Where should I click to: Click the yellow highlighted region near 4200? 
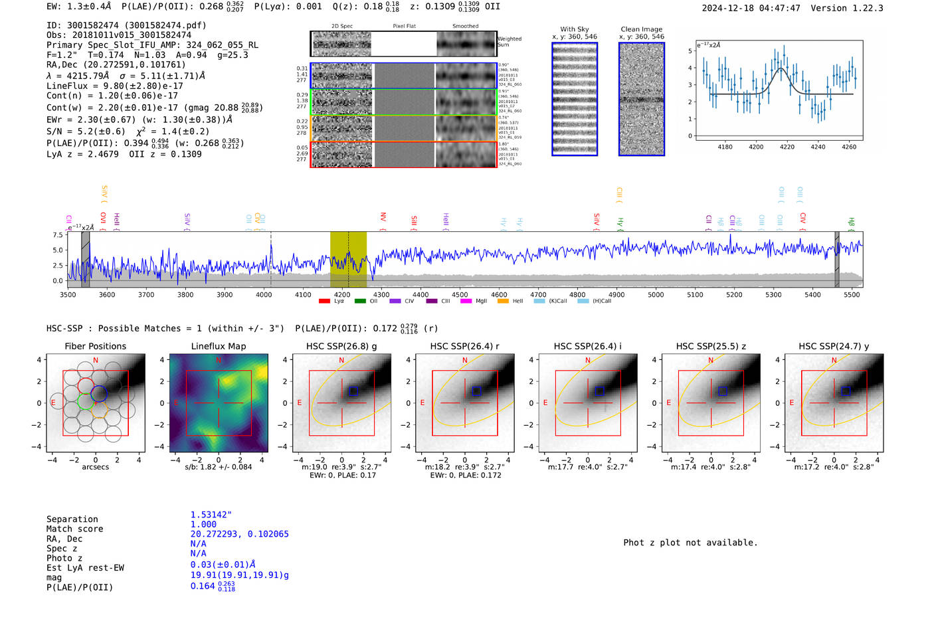coord(348,259)
